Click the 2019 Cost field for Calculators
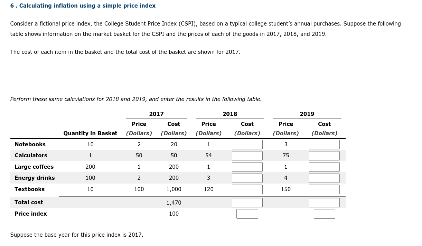 click(x=324, y=155)
